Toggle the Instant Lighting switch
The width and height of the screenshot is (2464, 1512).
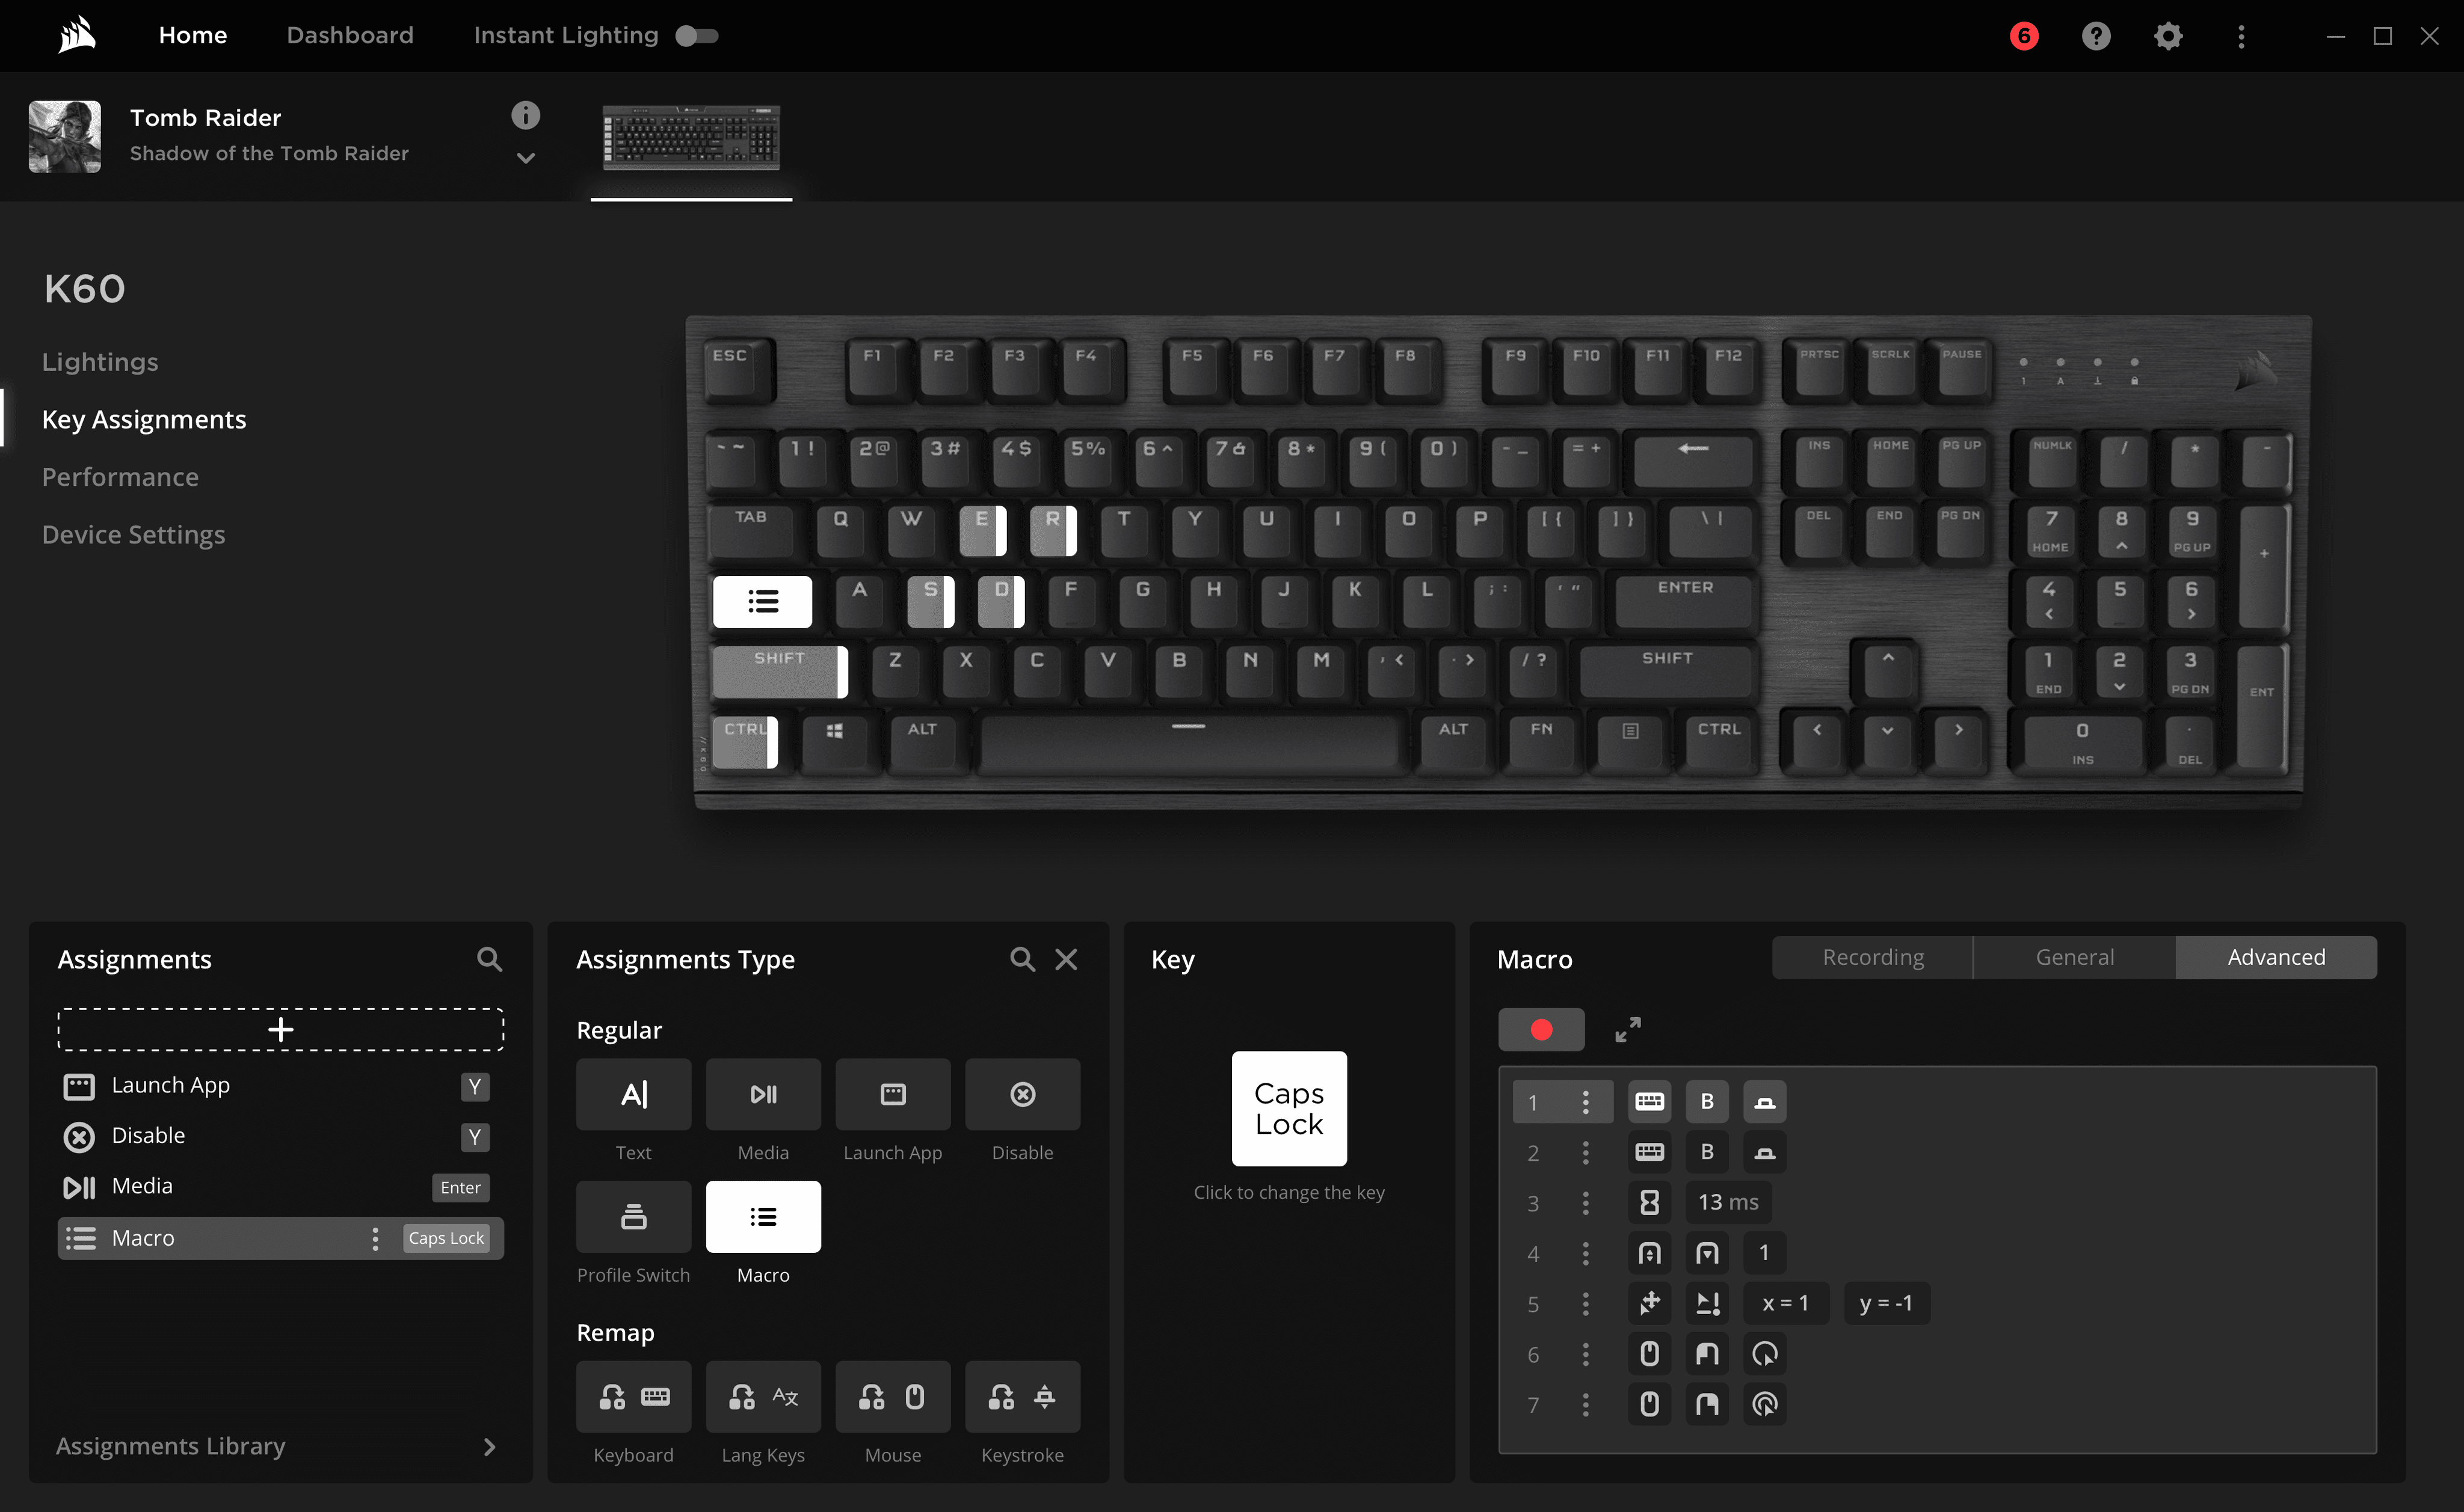pyautogui.click(x=696, y=36)
